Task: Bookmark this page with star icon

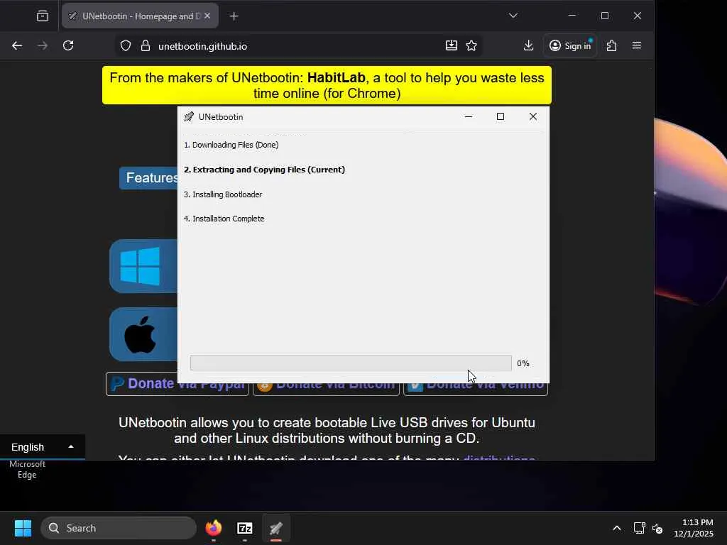Action: [471, 45]
